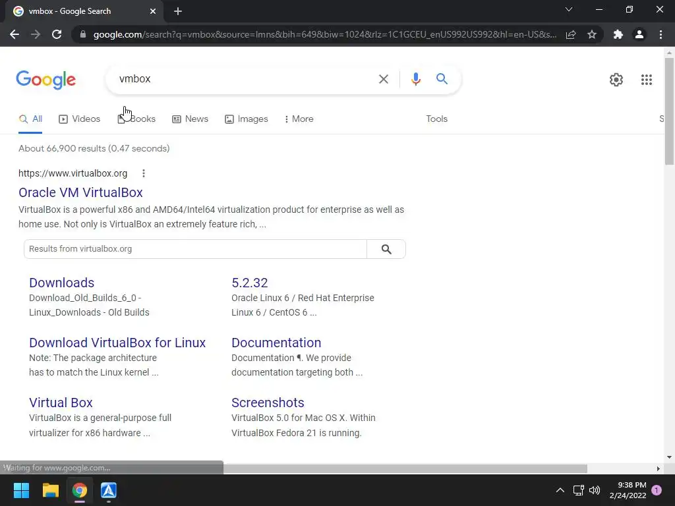Open the Chrome three-dot menu
The width and height of the screenshot is (675, 506).
660,34
